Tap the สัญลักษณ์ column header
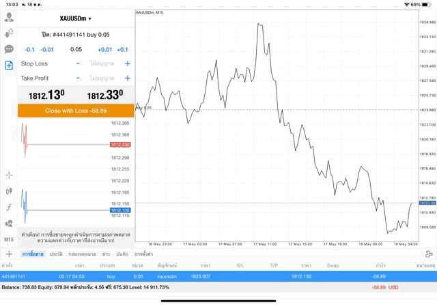 (x=167, y=265)
